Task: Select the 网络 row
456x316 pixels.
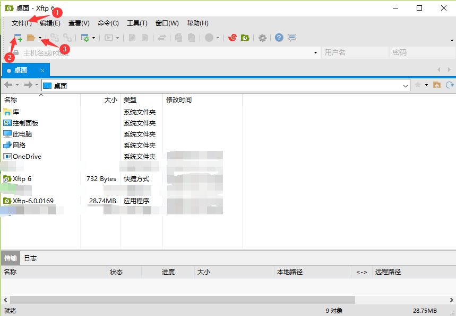Action: [x=122, y=145]
